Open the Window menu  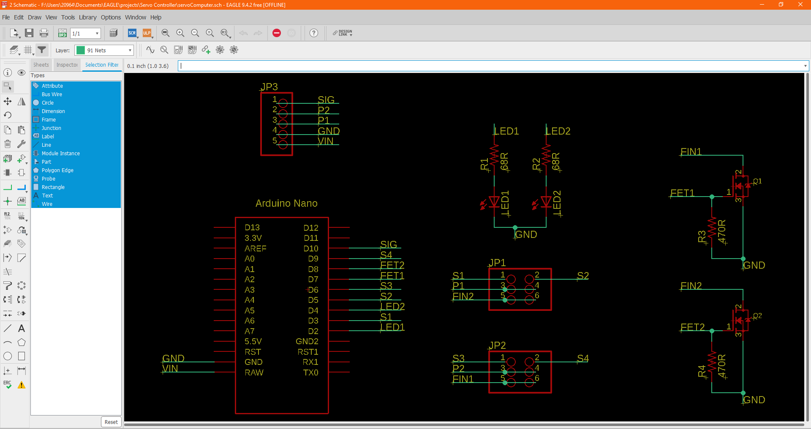[135, 17]
